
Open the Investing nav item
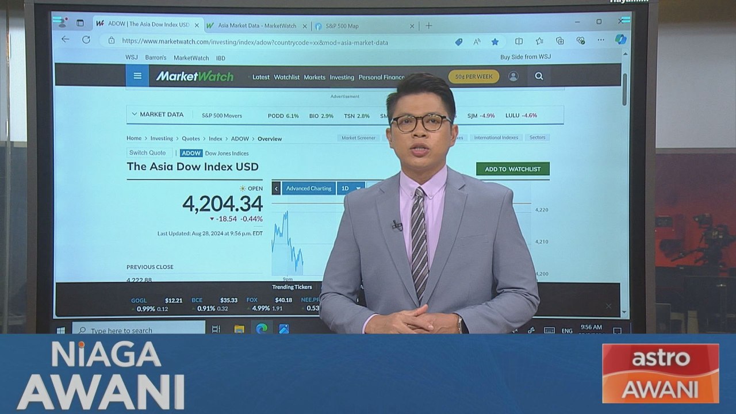(x=342, y=77)
